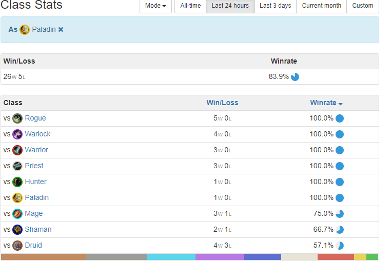The height and width of the screenshot is (262, 392).
Task: Click the Mage class icon
Action: 17,214
